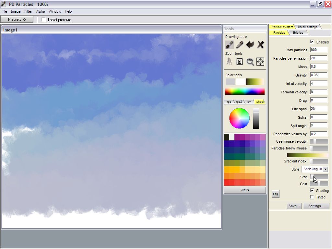Click the fit-to-window square zoom icon
The height and width of the screenshot is (249, 332).
tap(240, 62)
